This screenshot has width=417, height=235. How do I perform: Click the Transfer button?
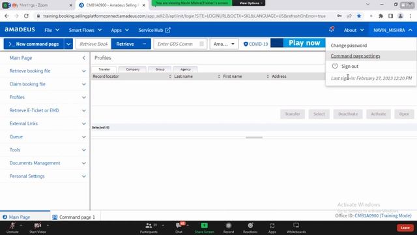coord(293,114)
